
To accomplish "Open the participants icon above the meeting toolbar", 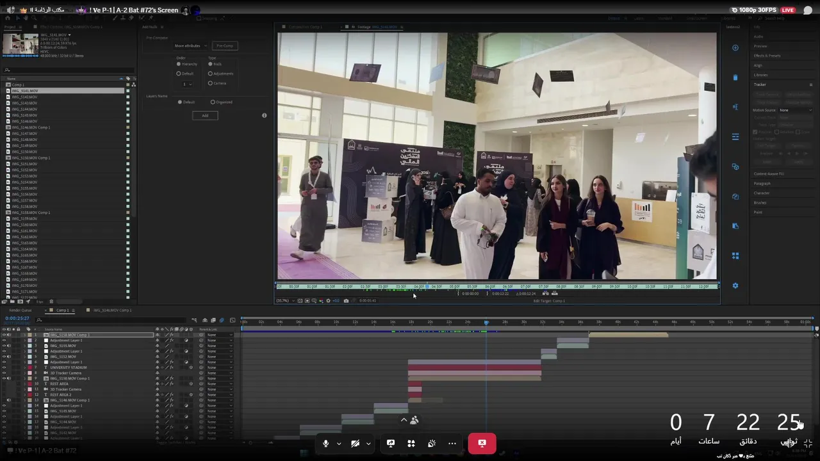I will pos(414,420).
